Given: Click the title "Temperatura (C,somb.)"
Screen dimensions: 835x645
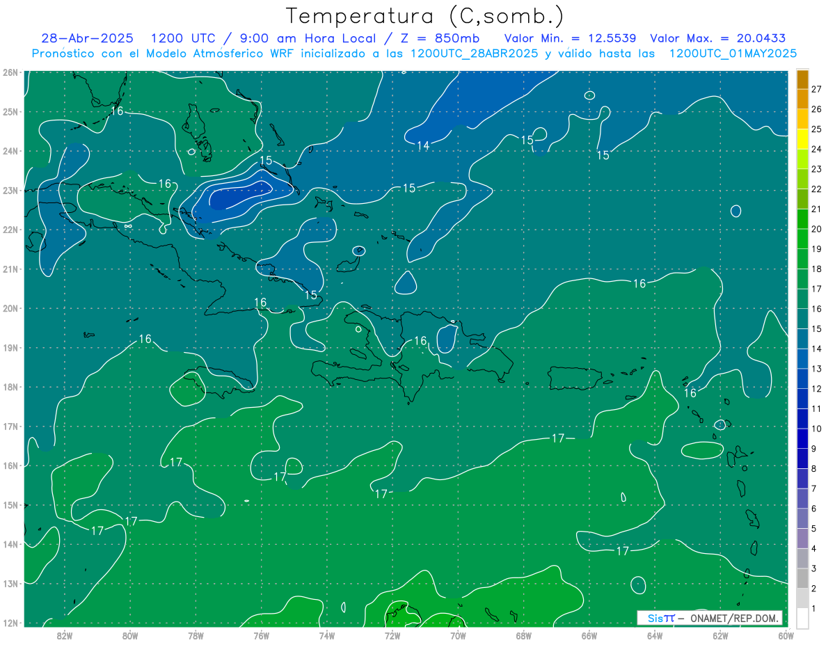Looking at the screenshot, I should 425,16.
